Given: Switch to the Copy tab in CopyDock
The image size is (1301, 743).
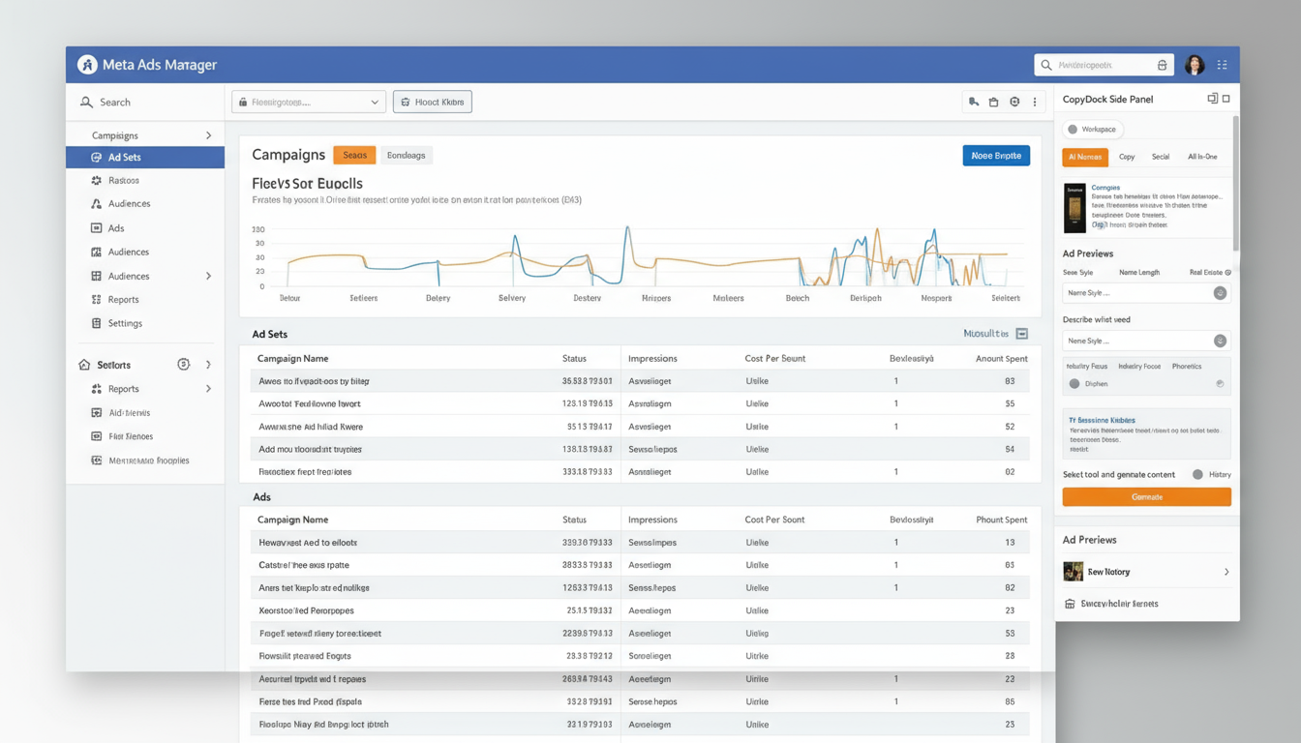Looking at the screenshot, I should tap(1127, 157).
